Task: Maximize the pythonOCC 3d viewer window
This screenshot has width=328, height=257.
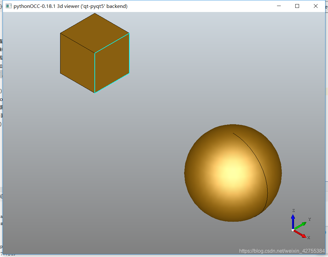Action: 297,6
